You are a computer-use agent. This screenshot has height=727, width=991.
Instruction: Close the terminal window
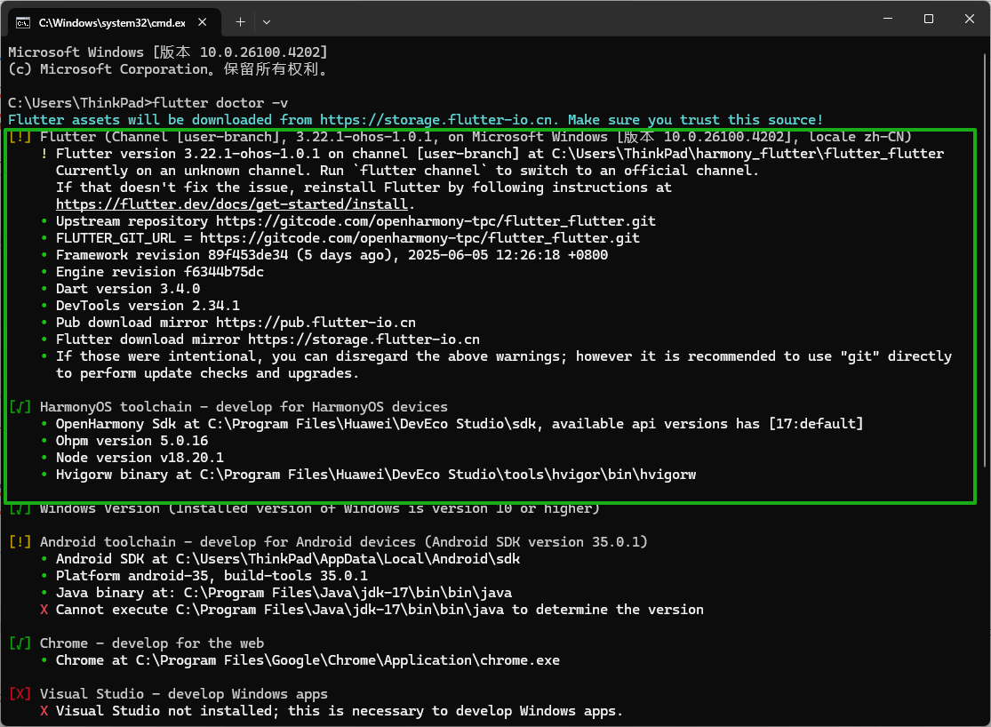tap(970, 19)
